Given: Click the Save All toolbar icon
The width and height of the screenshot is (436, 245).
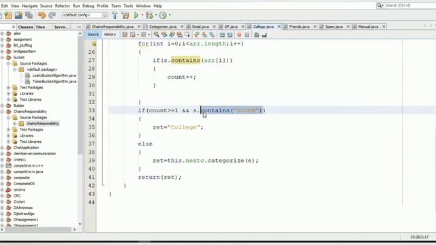Looking at the screenshot, I should [29, 15].
